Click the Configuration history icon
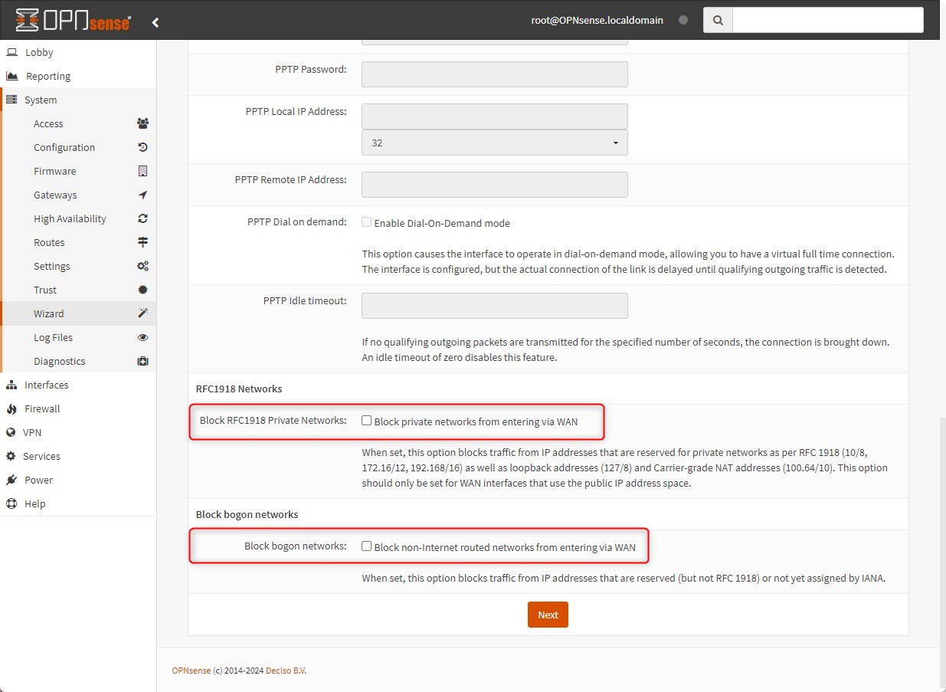The height and width of the screenshot is (692, 946). [142, 147]
